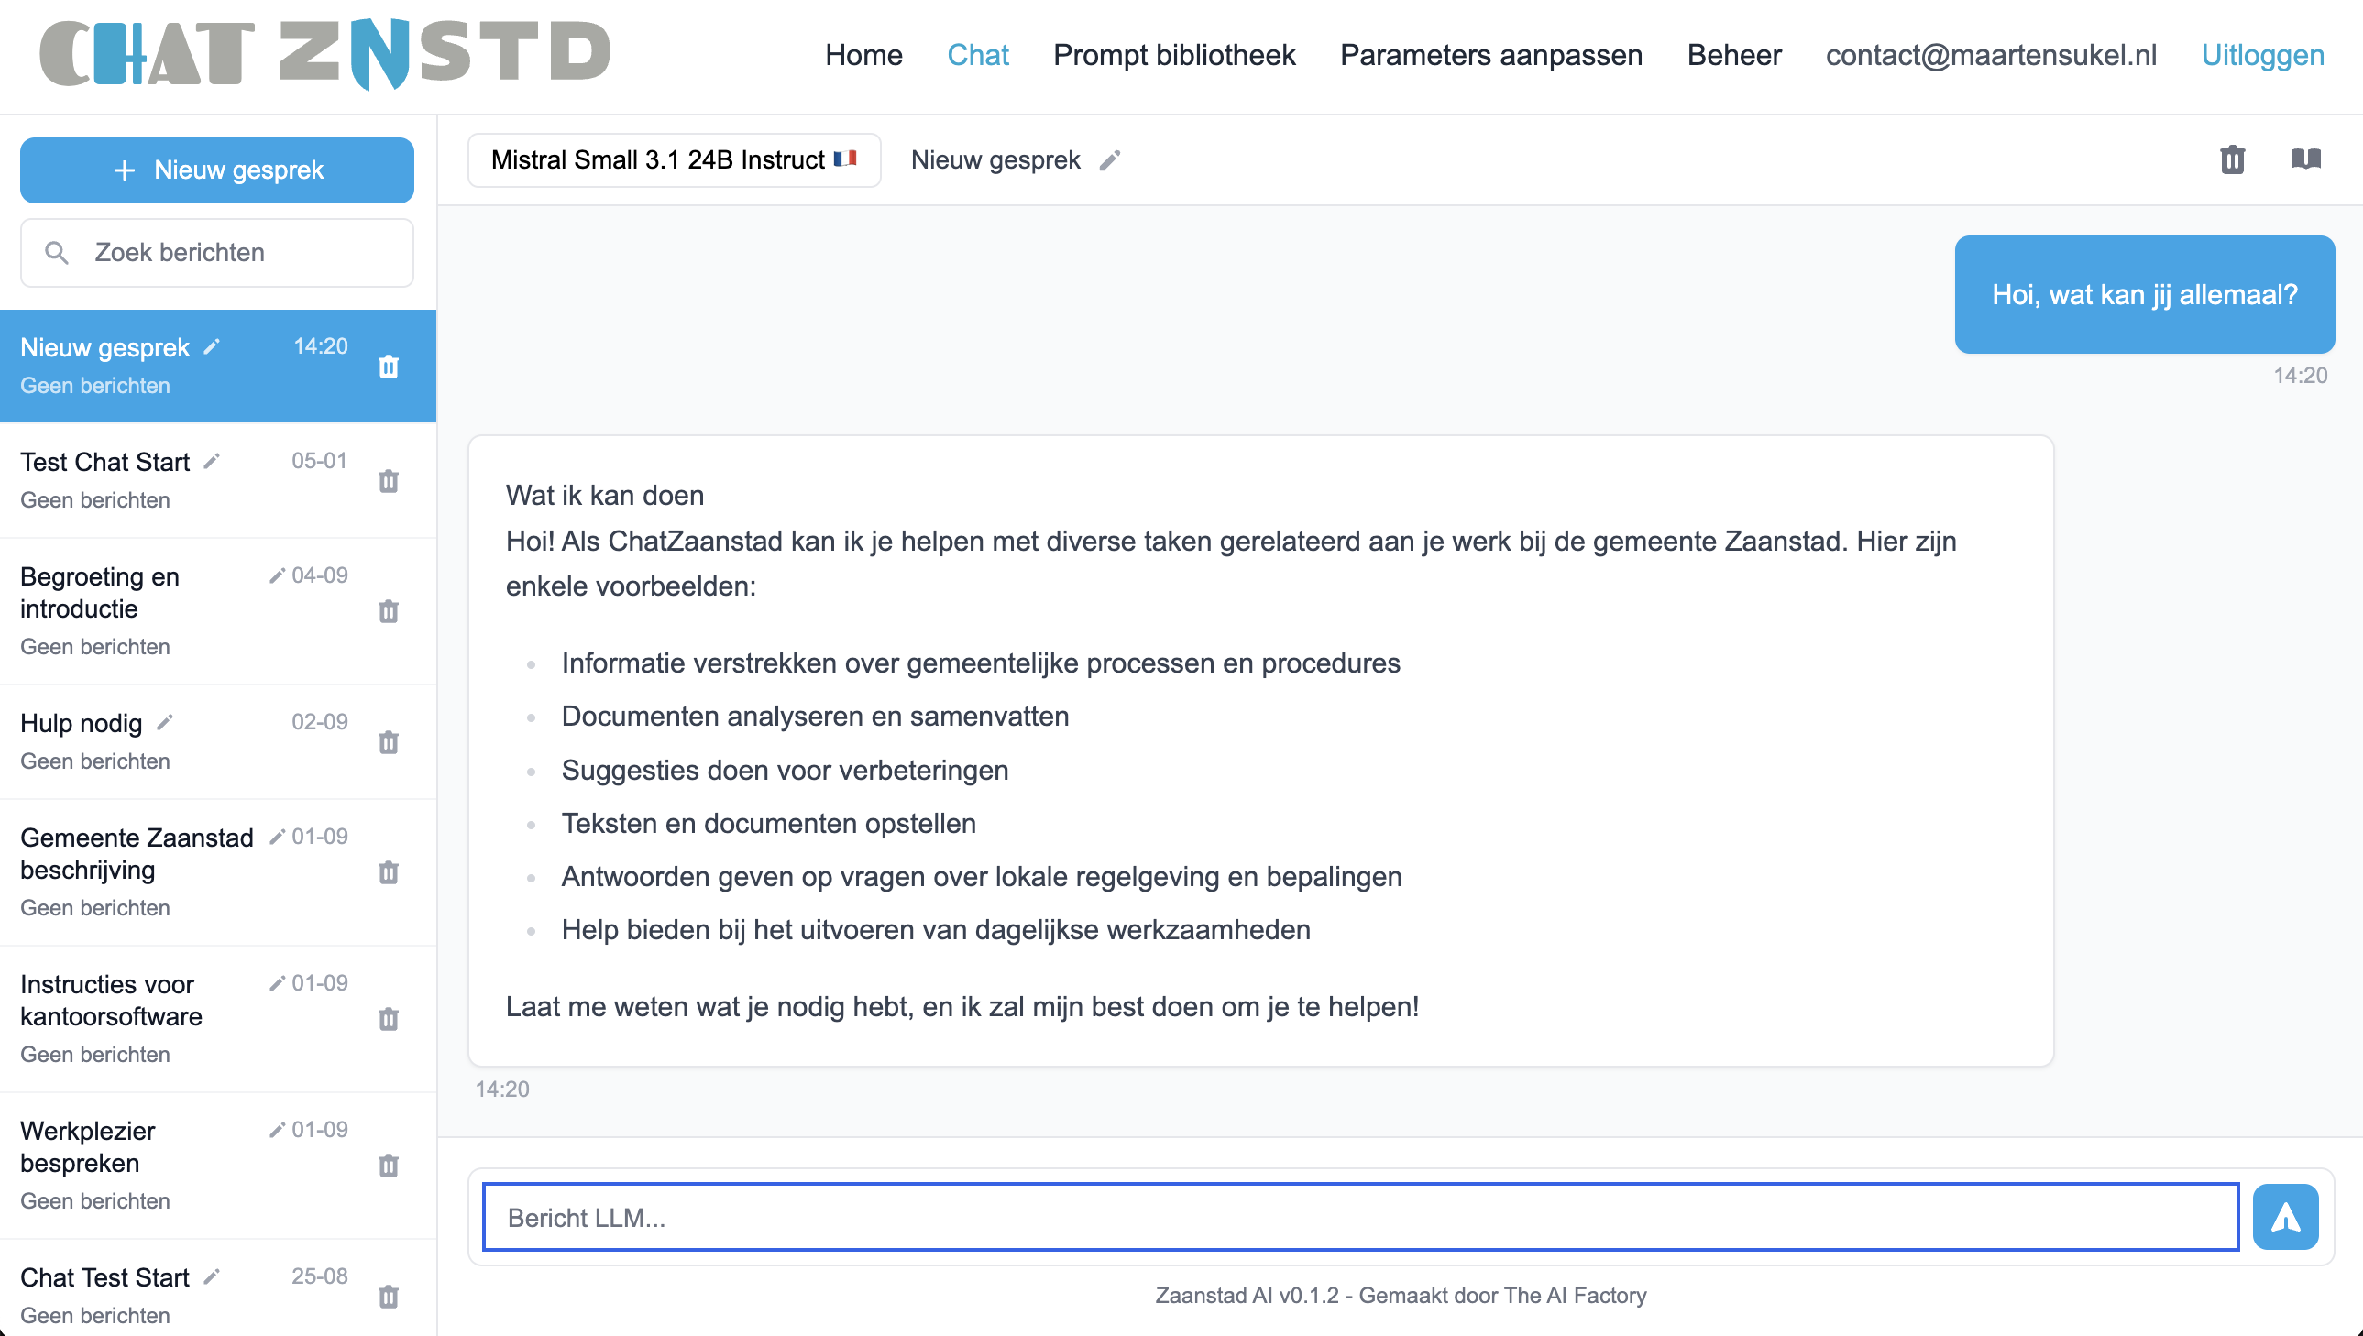Delete the "Begroeting en introductie" conversation
This screenshot has height=1336, width=2363.
[x=389, y=611]
